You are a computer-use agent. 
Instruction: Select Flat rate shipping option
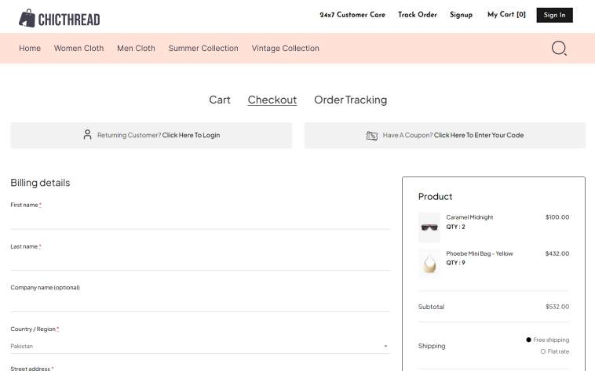[543, 351]
